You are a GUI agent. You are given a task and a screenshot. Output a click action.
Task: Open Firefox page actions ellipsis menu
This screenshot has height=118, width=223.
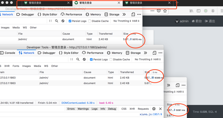(x=152, y=11)
